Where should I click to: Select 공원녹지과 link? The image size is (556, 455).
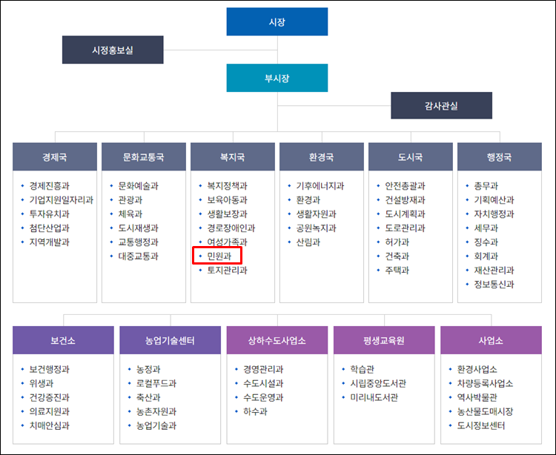click(x=317, y=227)
